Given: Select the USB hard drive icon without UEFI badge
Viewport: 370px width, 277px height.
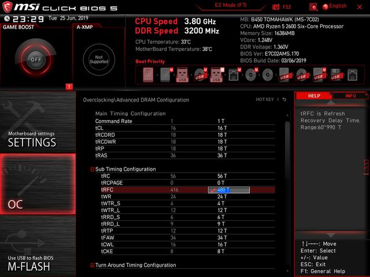Looking at the screenshot, I should (284, 75).
